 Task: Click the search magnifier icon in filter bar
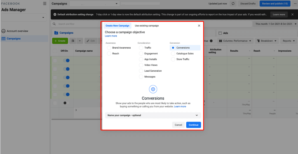click(x=54, y=24)
